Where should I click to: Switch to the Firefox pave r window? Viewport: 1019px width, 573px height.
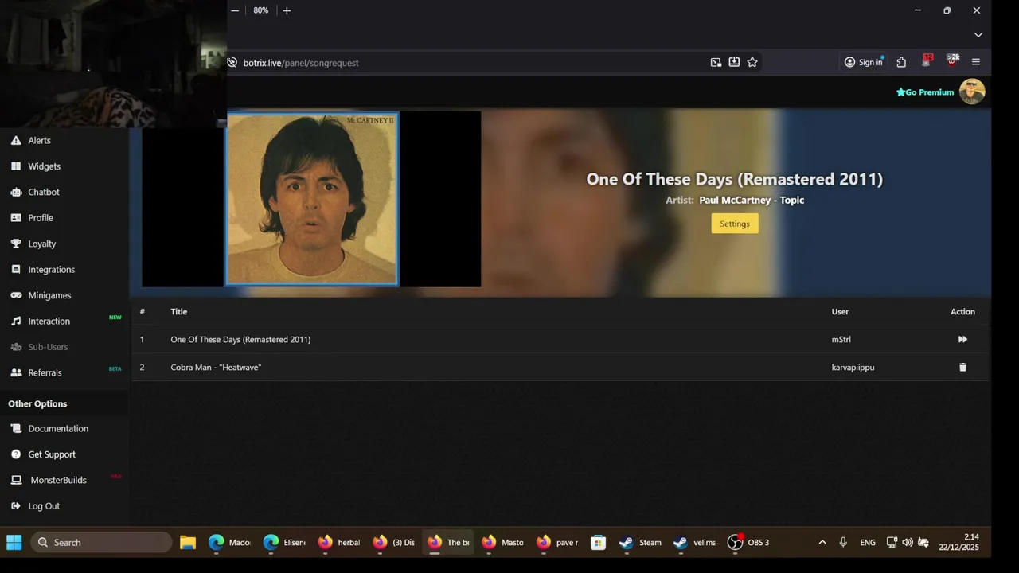coord(557,543)
